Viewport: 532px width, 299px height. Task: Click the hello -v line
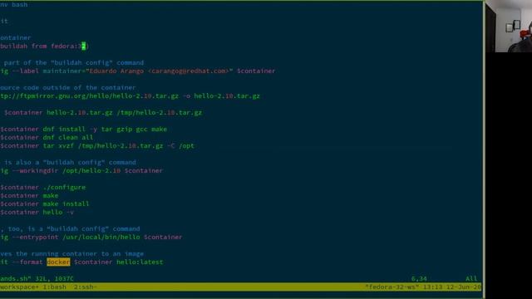pyautogui.click(x=37, y=213)
